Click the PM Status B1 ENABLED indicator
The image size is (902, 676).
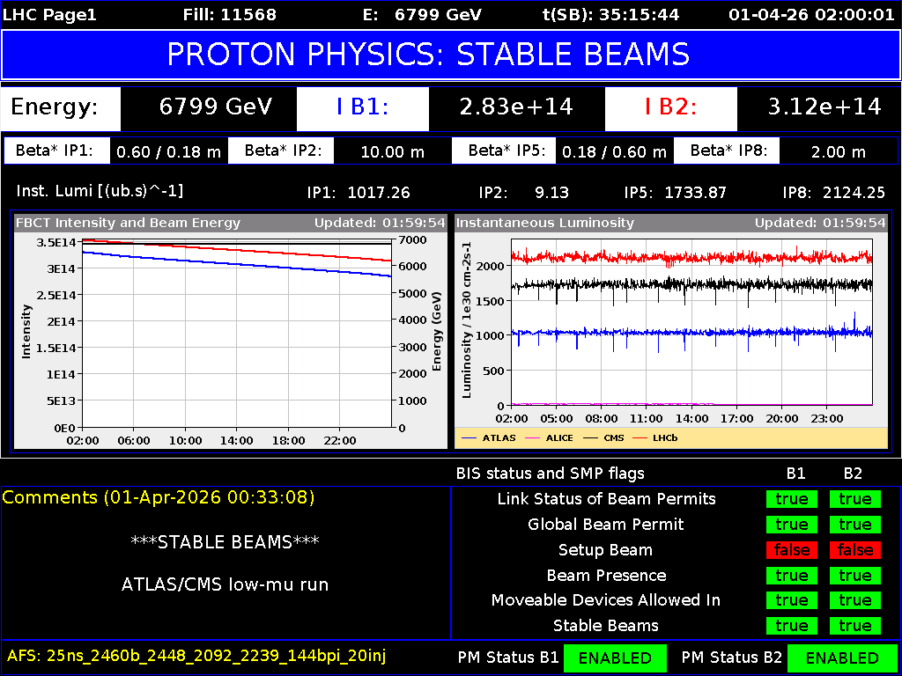point(615,658)
